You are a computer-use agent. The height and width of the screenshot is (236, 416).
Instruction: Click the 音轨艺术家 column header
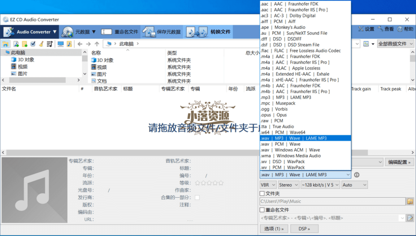106,89
